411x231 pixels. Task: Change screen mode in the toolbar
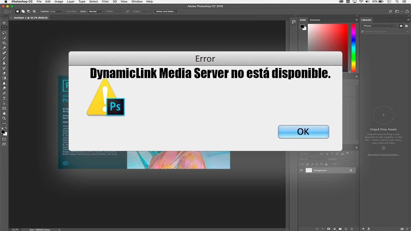point(4,144)
